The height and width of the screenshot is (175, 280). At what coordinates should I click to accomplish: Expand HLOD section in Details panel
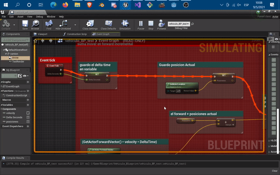[x=269, y=140]
